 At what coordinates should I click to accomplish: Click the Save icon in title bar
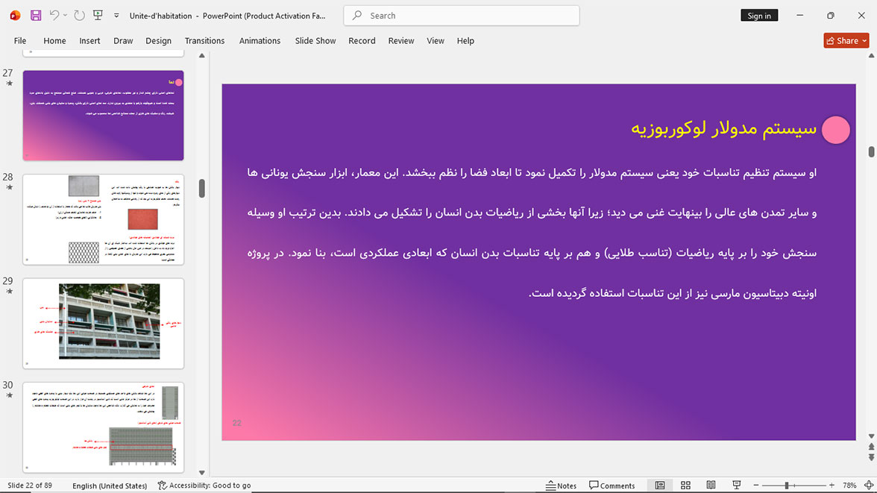pyautogui.click(x=36, y=16)
